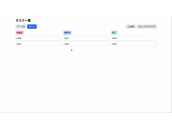Select the ボード view tab
This screenshot has height=129, width=172.
point(32,27)
